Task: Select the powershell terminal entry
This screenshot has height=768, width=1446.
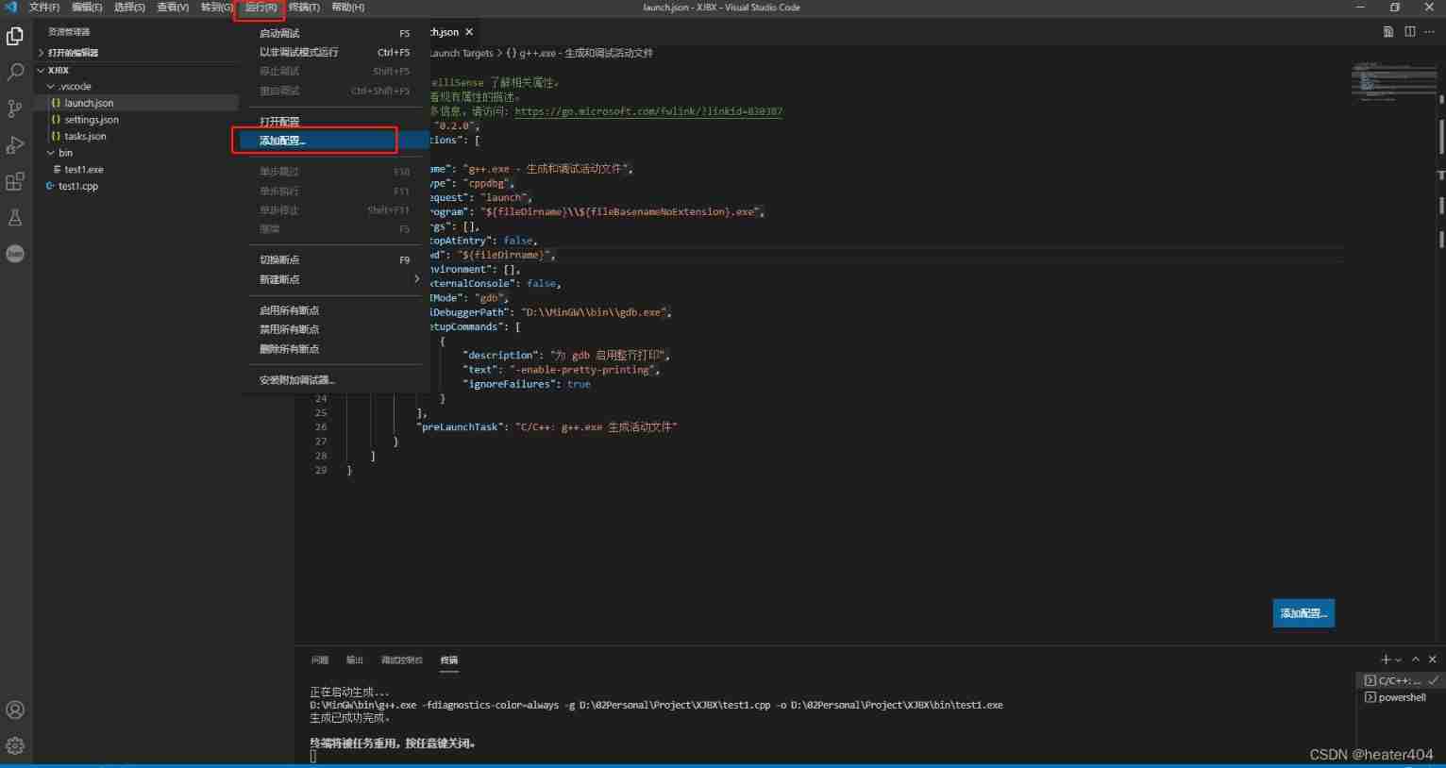Action: (x=1401, y=697)
